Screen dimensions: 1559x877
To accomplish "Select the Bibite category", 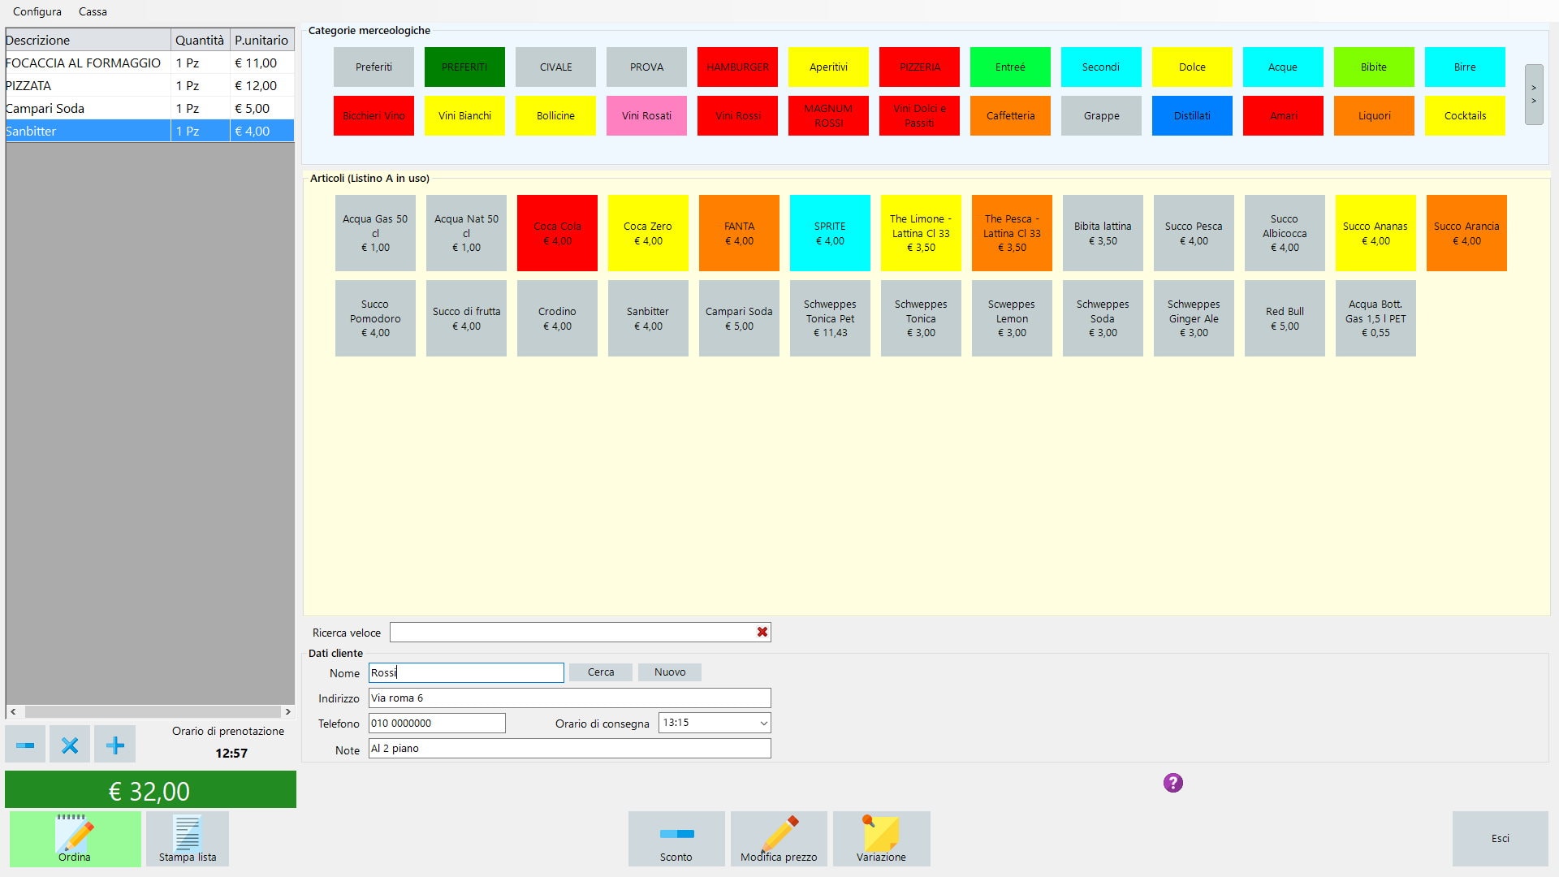I will (x=1374, y=67).
